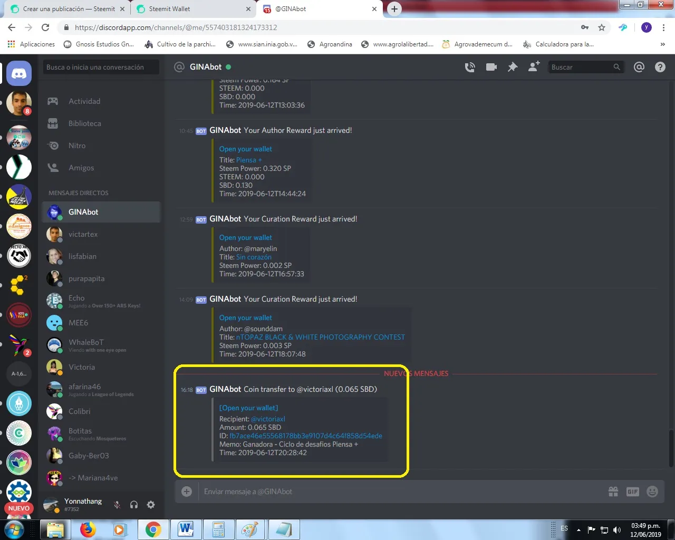Viewport: 675px width, 540px height.
Task: Start a voice call with GINAbot
Action: (x=470, y=67)
